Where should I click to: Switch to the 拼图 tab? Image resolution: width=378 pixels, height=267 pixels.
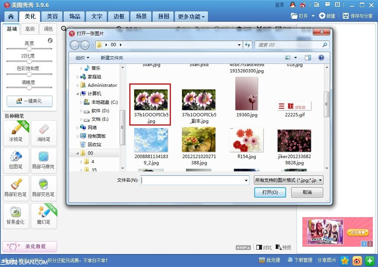tap(163, 17)
